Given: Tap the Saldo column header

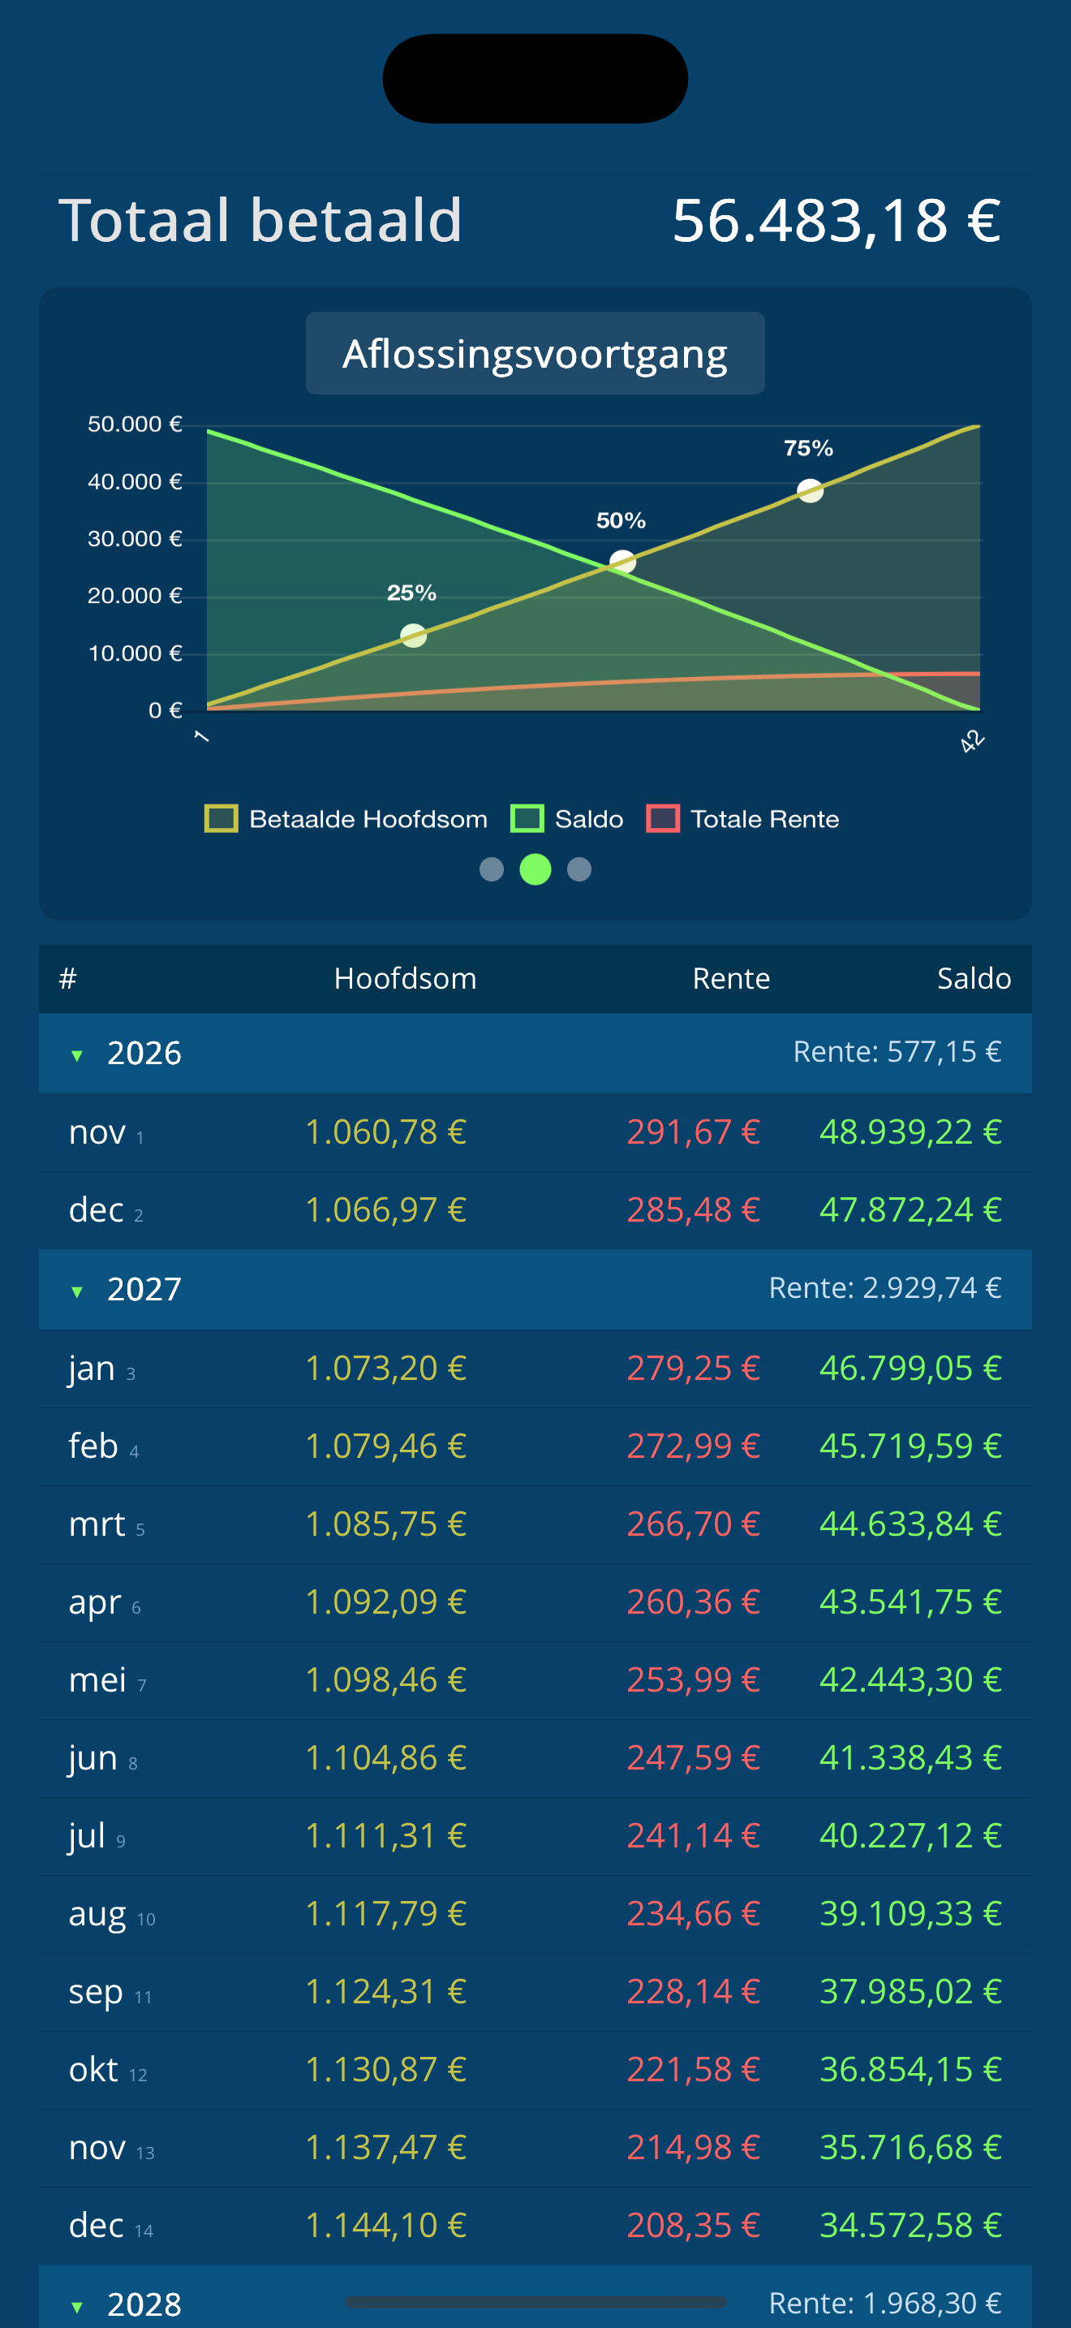Looking at the screenshot, I should (974, 978).
